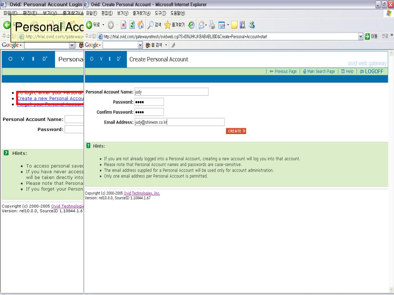This screenshot has width=394, height=295.
Task: Open Favorites star button
Action: [x=174, y=25]
